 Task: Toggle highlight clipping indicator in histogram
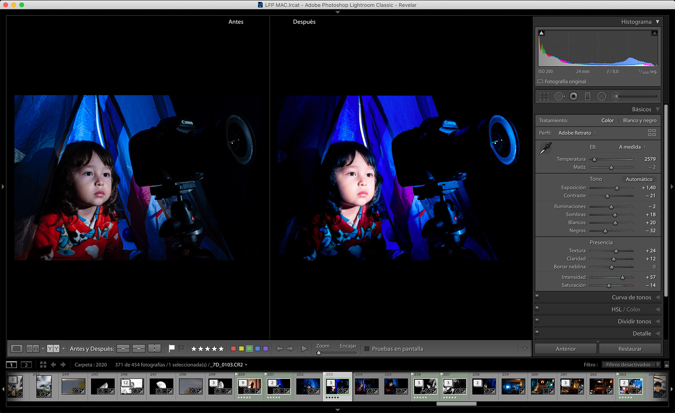654,33
